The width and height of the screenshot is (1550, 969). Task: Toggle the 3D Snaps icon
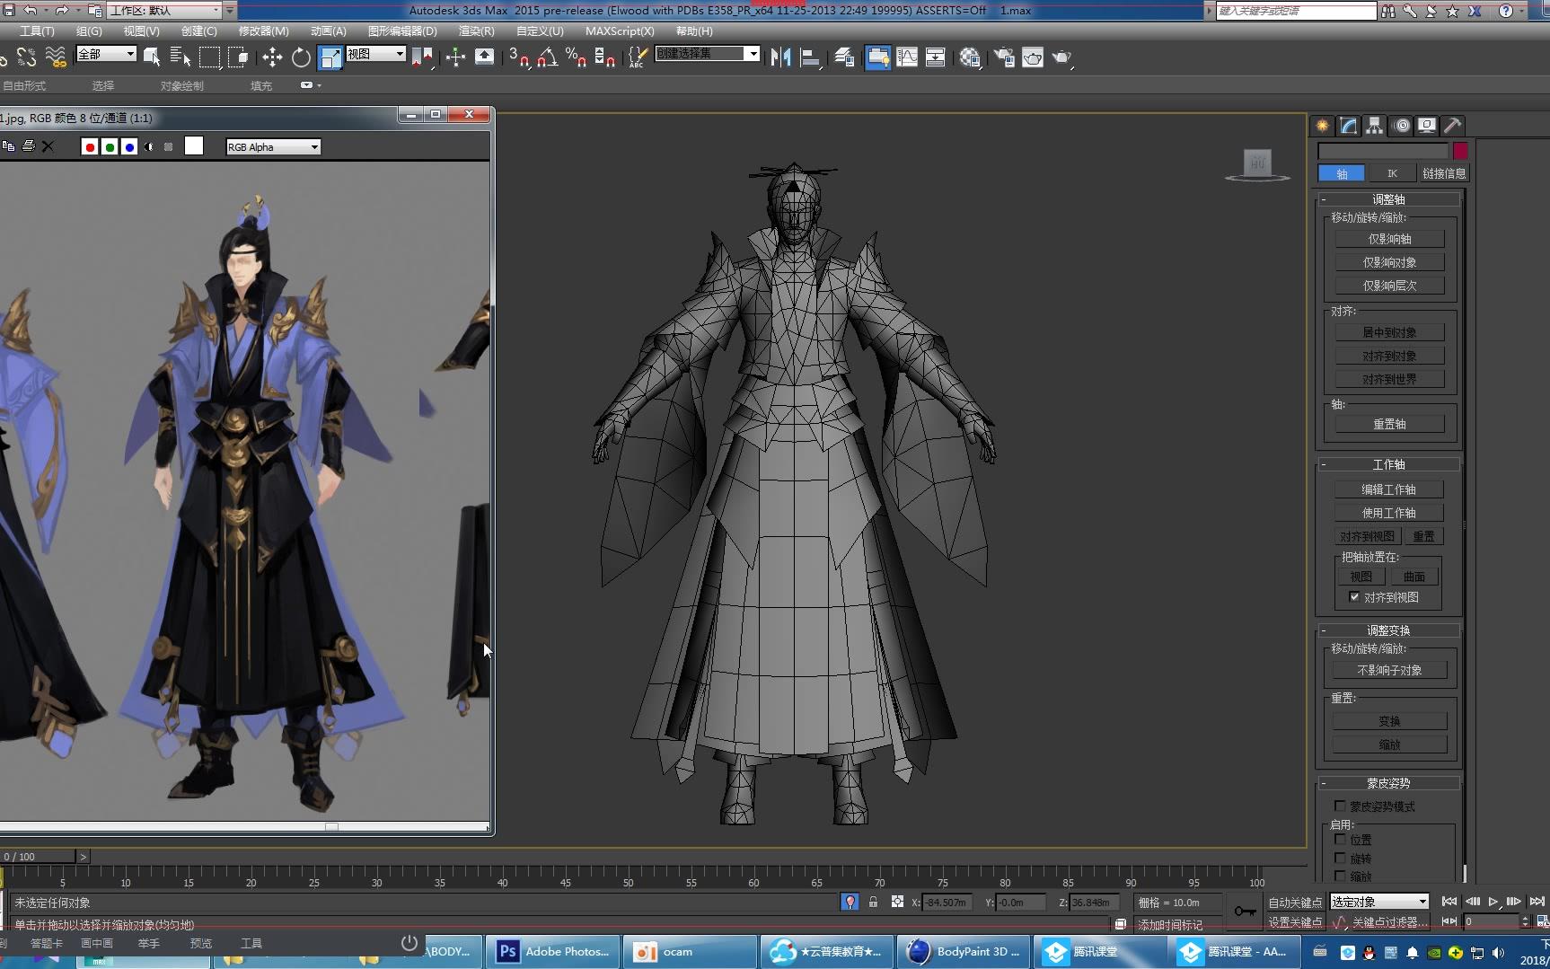pyautogui.click(x=518, y=57)
